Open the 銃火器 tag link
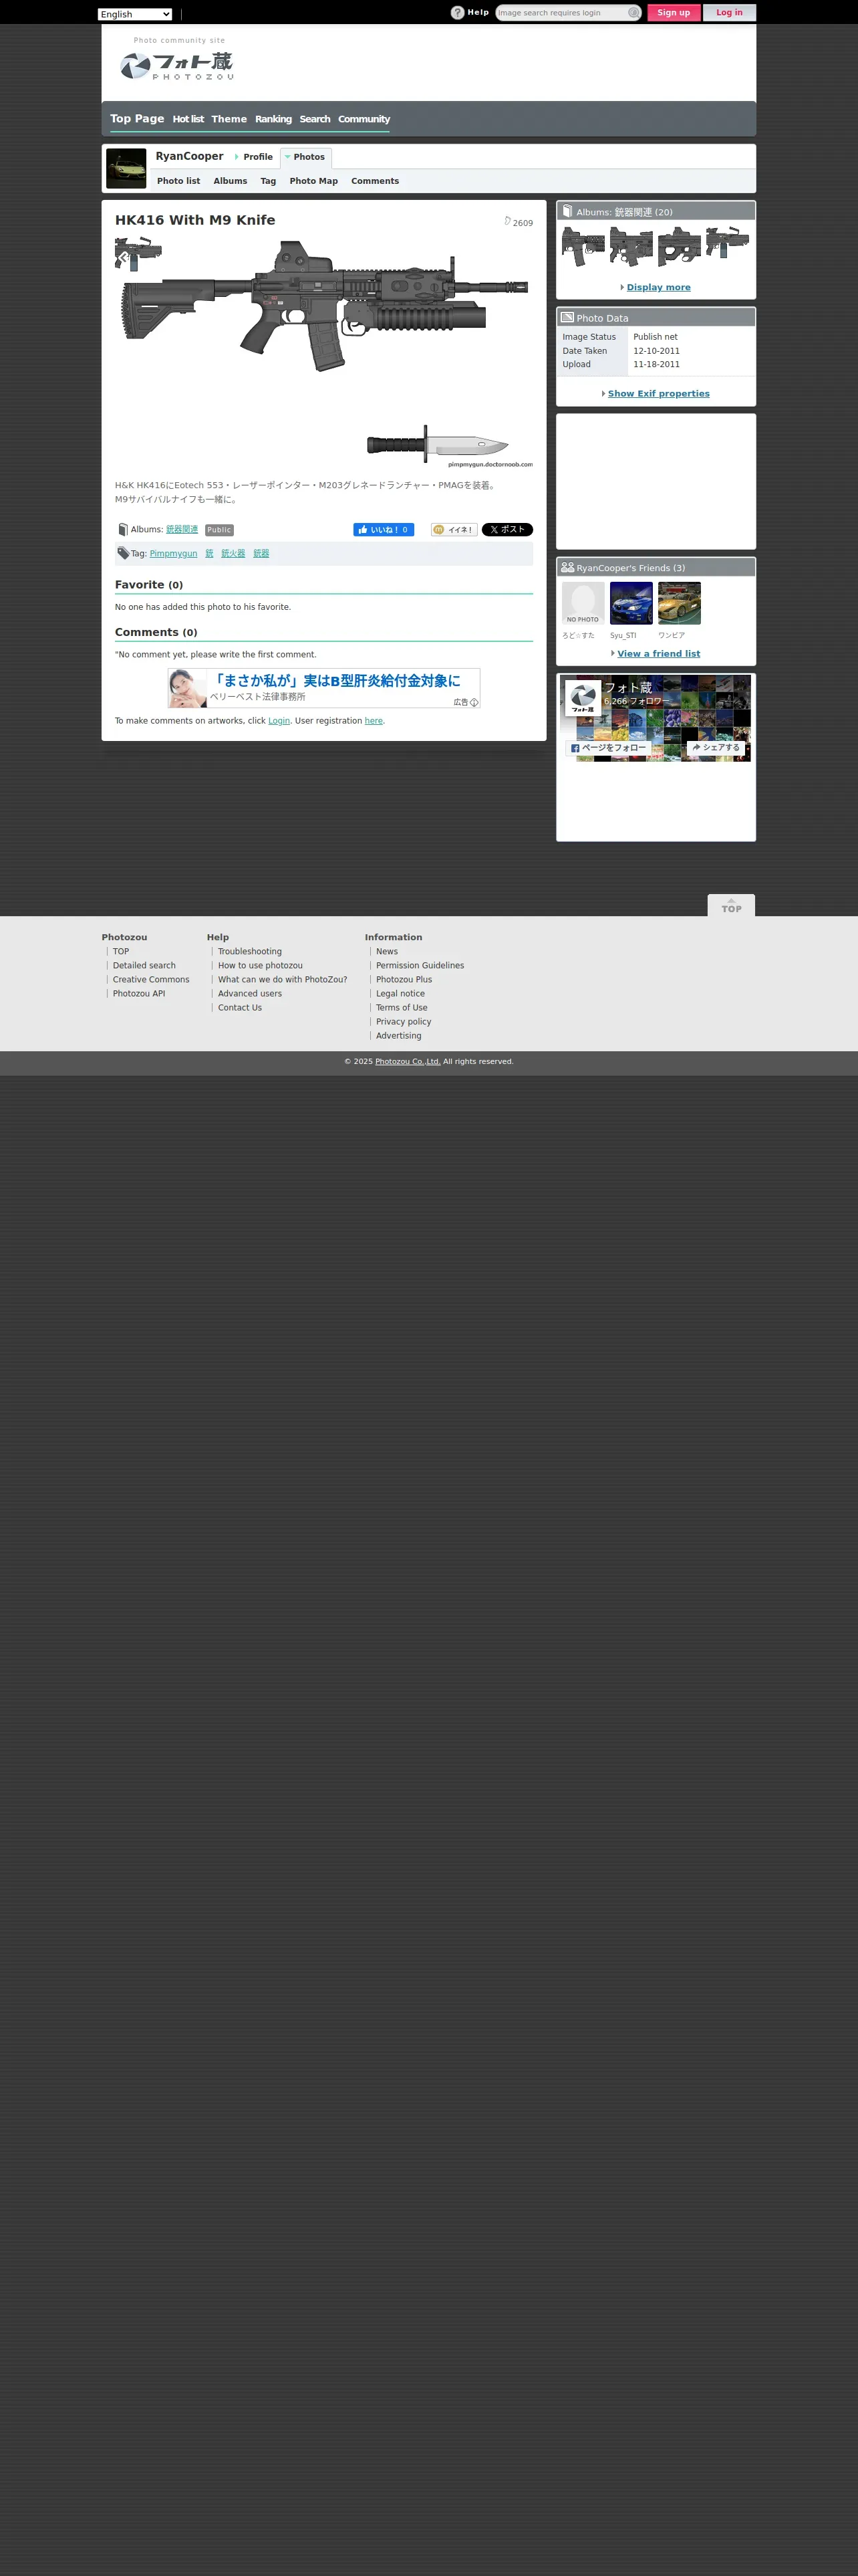 coord(234,554)
